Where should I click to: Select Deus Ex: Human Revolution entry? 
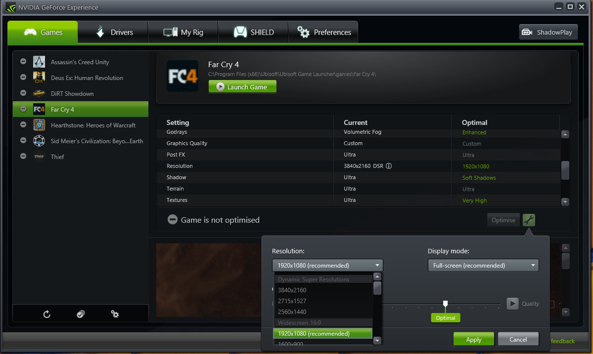pyautogui.click(x=81, y=78)
